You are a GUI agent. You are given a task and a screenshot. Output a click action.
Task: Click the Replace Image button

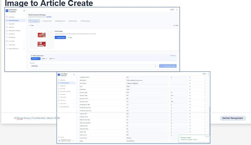(x=60, y=37)
